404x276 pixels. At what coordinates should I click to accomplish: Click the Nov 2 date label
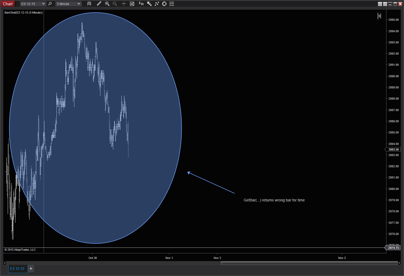coord(217,258)
